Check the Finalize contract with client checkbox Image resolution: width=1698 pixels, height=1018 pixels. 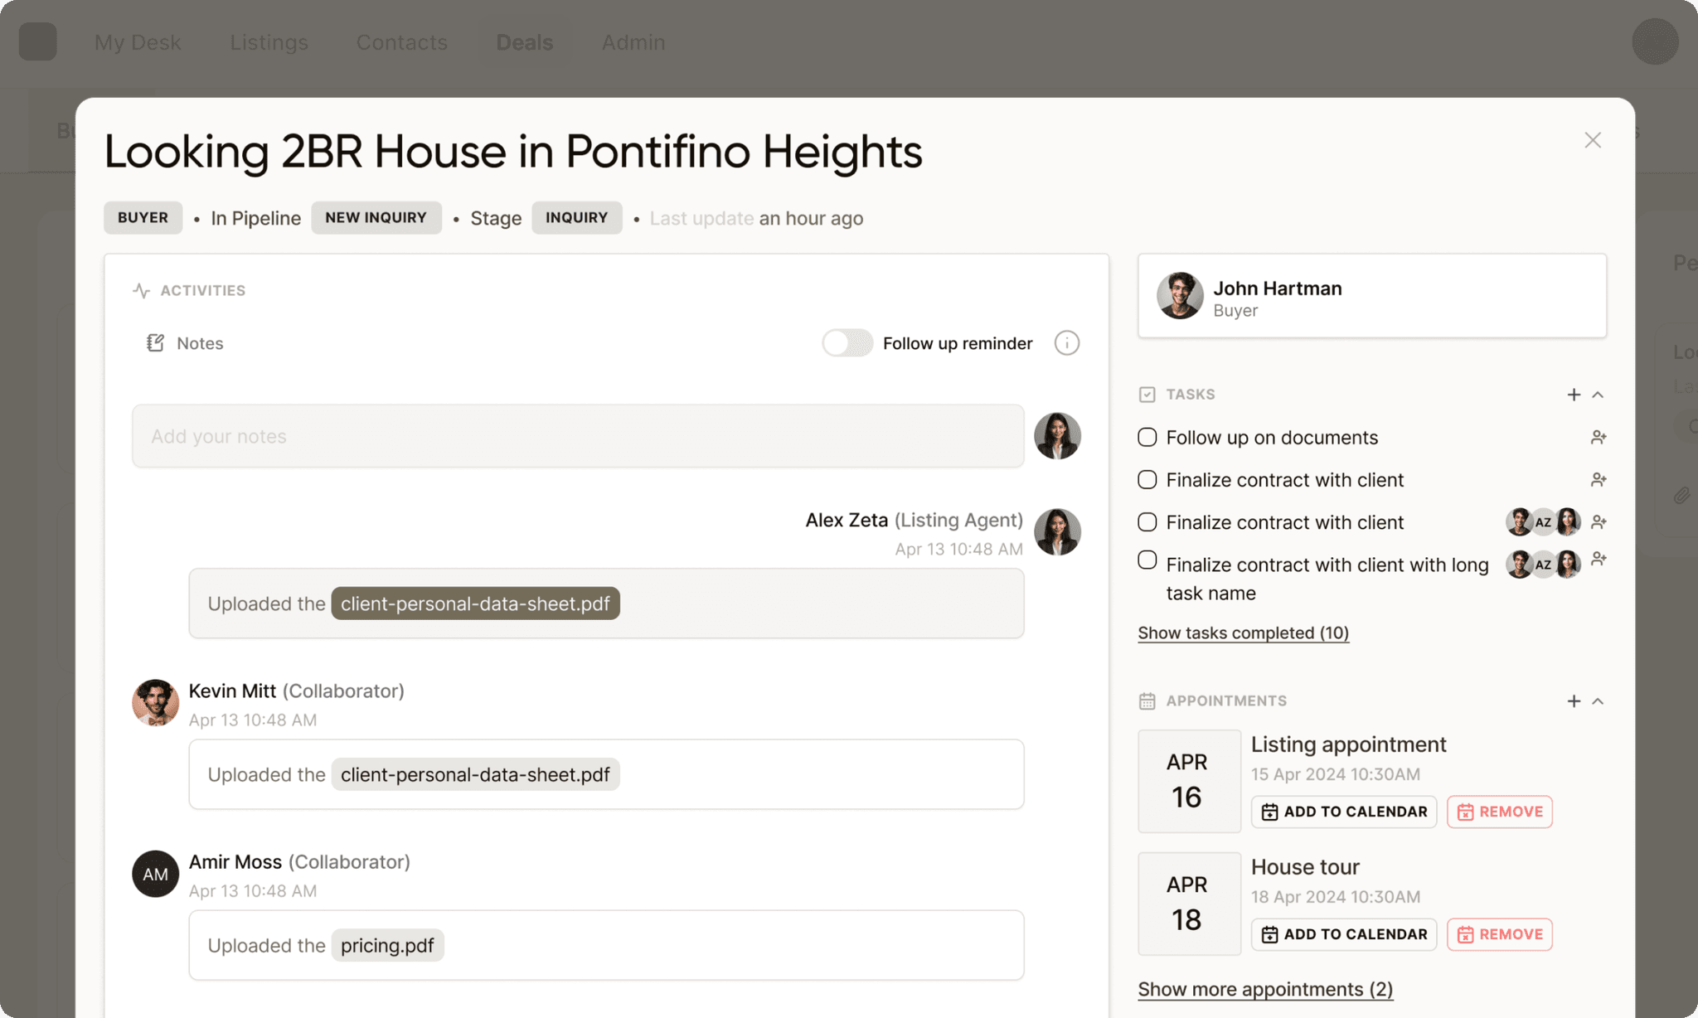tap(1147, 477)
